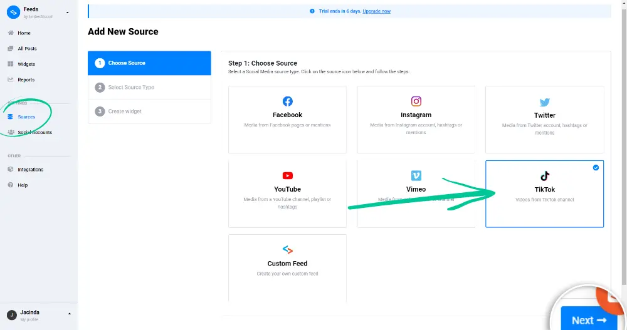Click the Facebook source icon
627x330 pixels.
point(287,101)
